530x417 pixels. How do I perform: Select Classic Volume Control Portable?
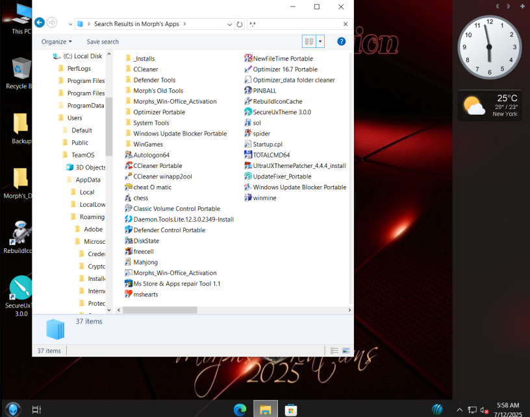pos(172,209)
